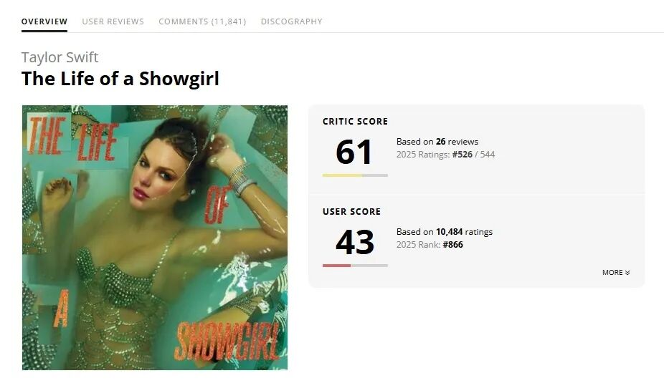Click the CRITIC SCORE heading
Viewport: 664px width, 388px height.
(x=355, y=121)
